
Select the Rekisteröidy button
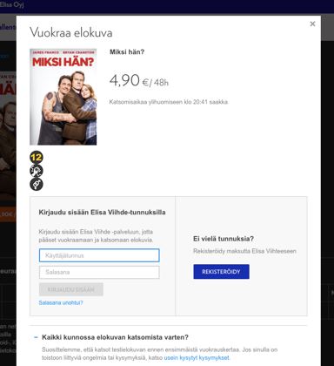221,272
